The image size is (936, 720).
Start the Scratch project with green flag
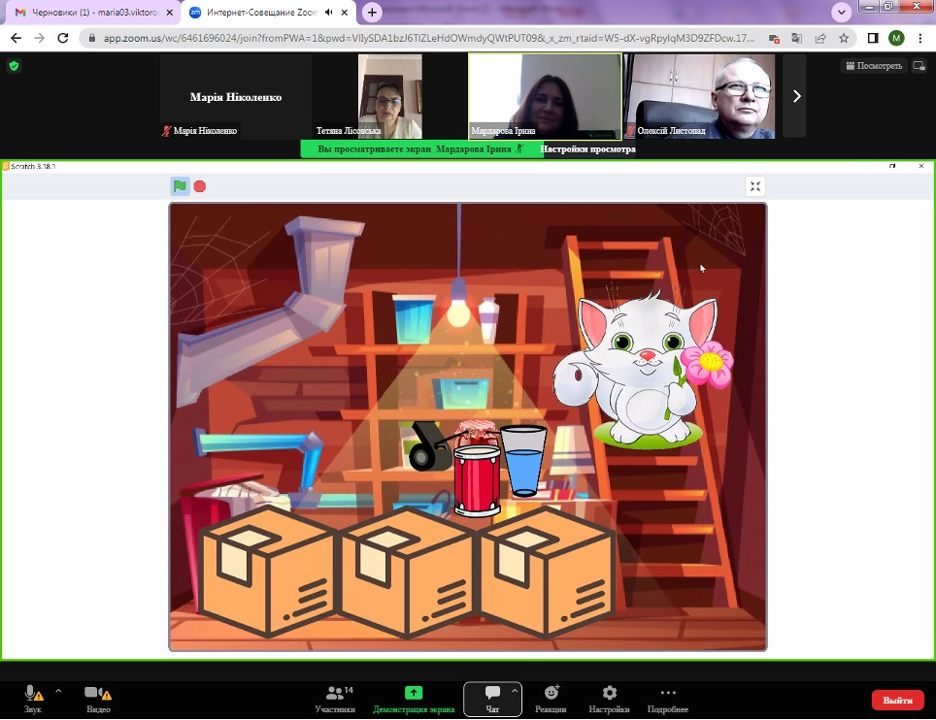(180, 186)
